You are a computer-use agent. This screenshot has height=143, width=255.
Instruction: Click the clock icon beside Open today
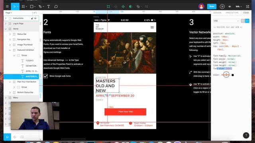click(130, 123)
